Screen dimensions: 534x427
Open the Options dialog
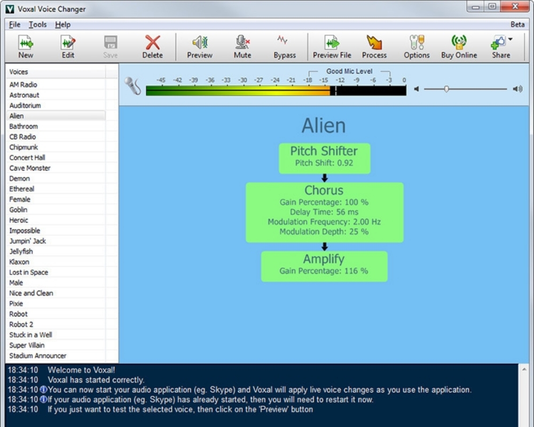pyautogui.click(x=417, y=47)
